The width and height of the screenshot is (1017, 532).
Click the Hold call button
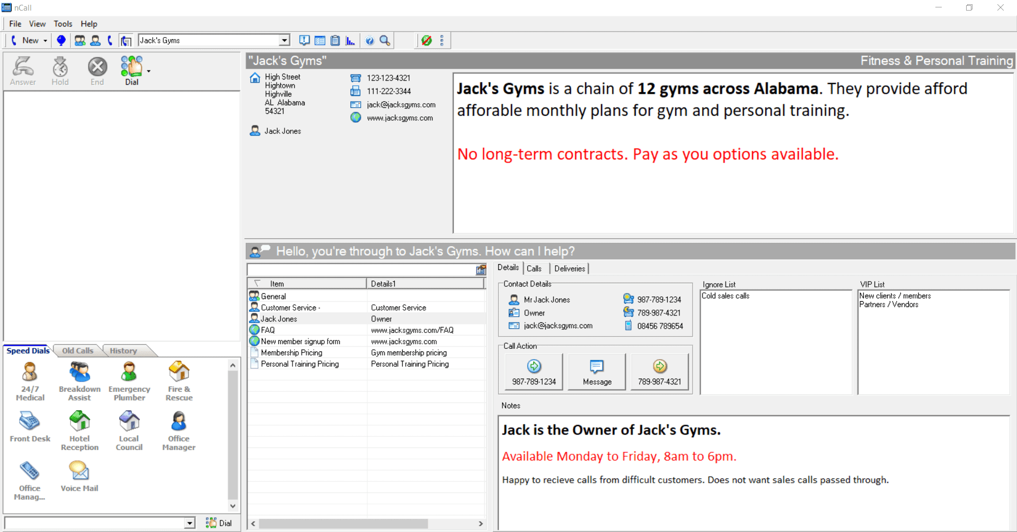[x=60, y=71]
